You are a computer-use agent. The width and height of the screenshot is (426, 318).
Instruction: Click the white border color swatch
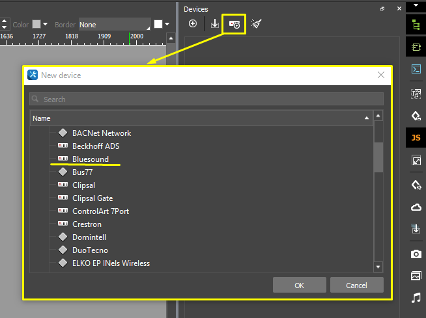pyautogui.click(x=158, y=25)
